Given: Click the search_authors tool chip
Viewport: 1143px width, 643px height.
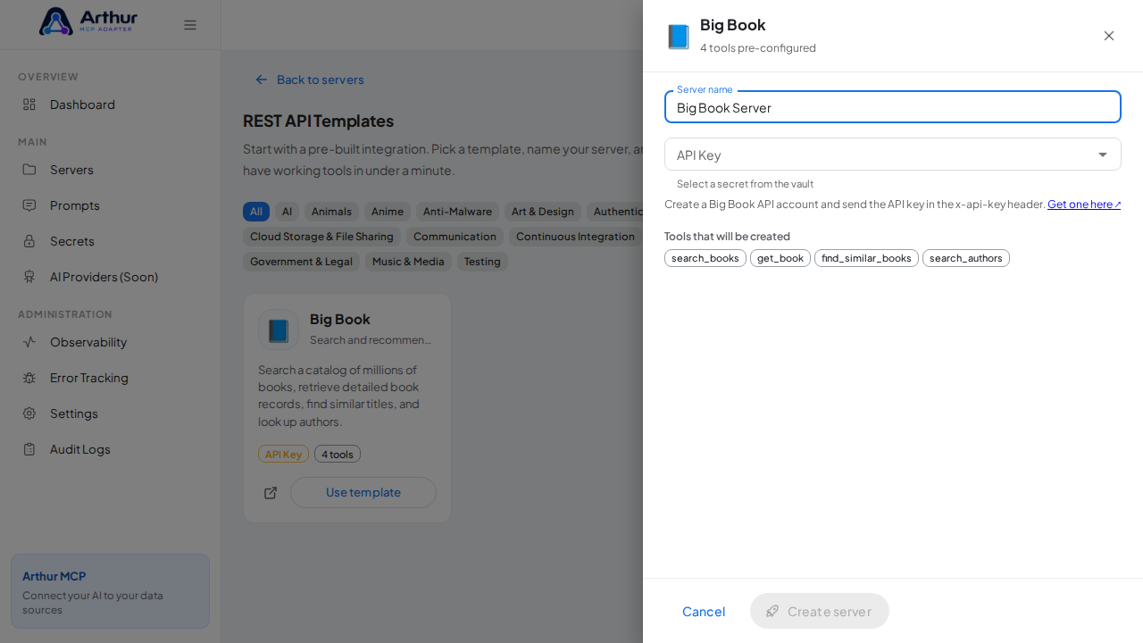Looking at the screenshot, I should [966, 258].
